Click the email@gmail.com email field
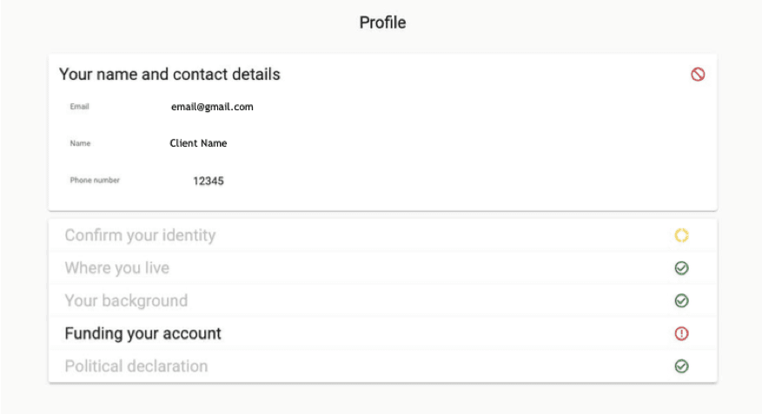Screen dimensions: 762x414 coord(212,107)
